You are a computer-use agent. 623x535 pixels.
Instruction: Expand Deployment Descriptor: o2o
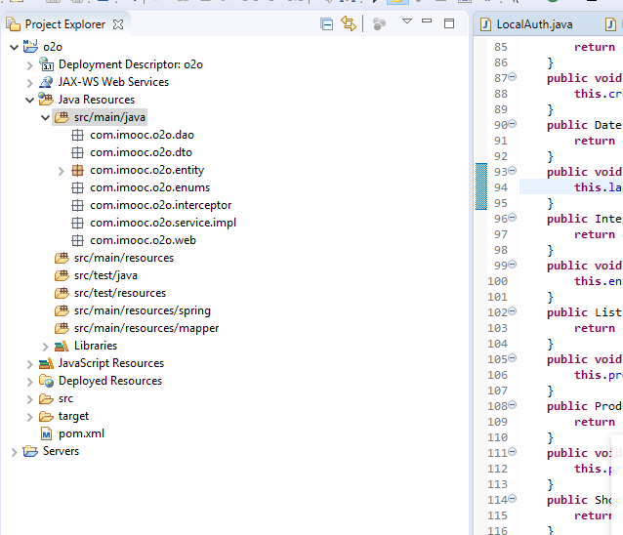(x=30, y=65)
